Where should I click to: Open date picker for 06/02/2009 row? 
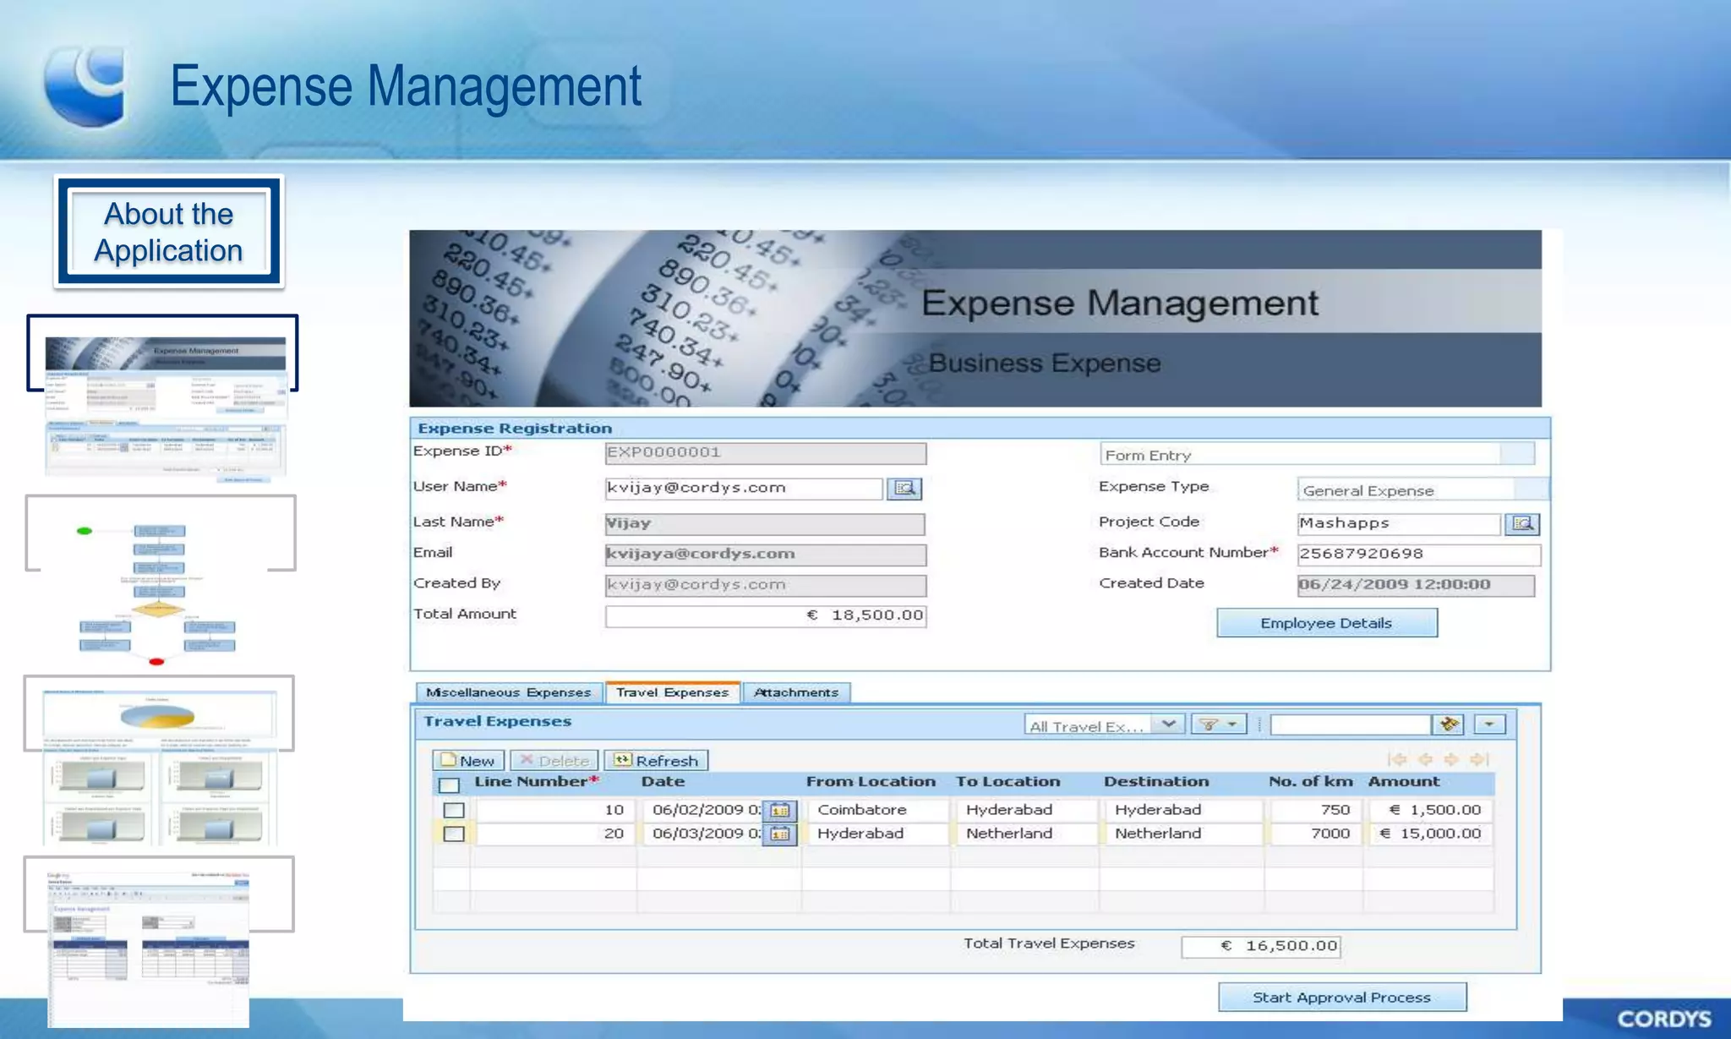tap(779, 811)
